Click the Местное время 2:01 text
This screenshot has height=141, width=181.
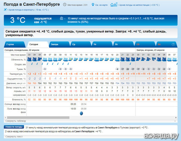[77, 5]
